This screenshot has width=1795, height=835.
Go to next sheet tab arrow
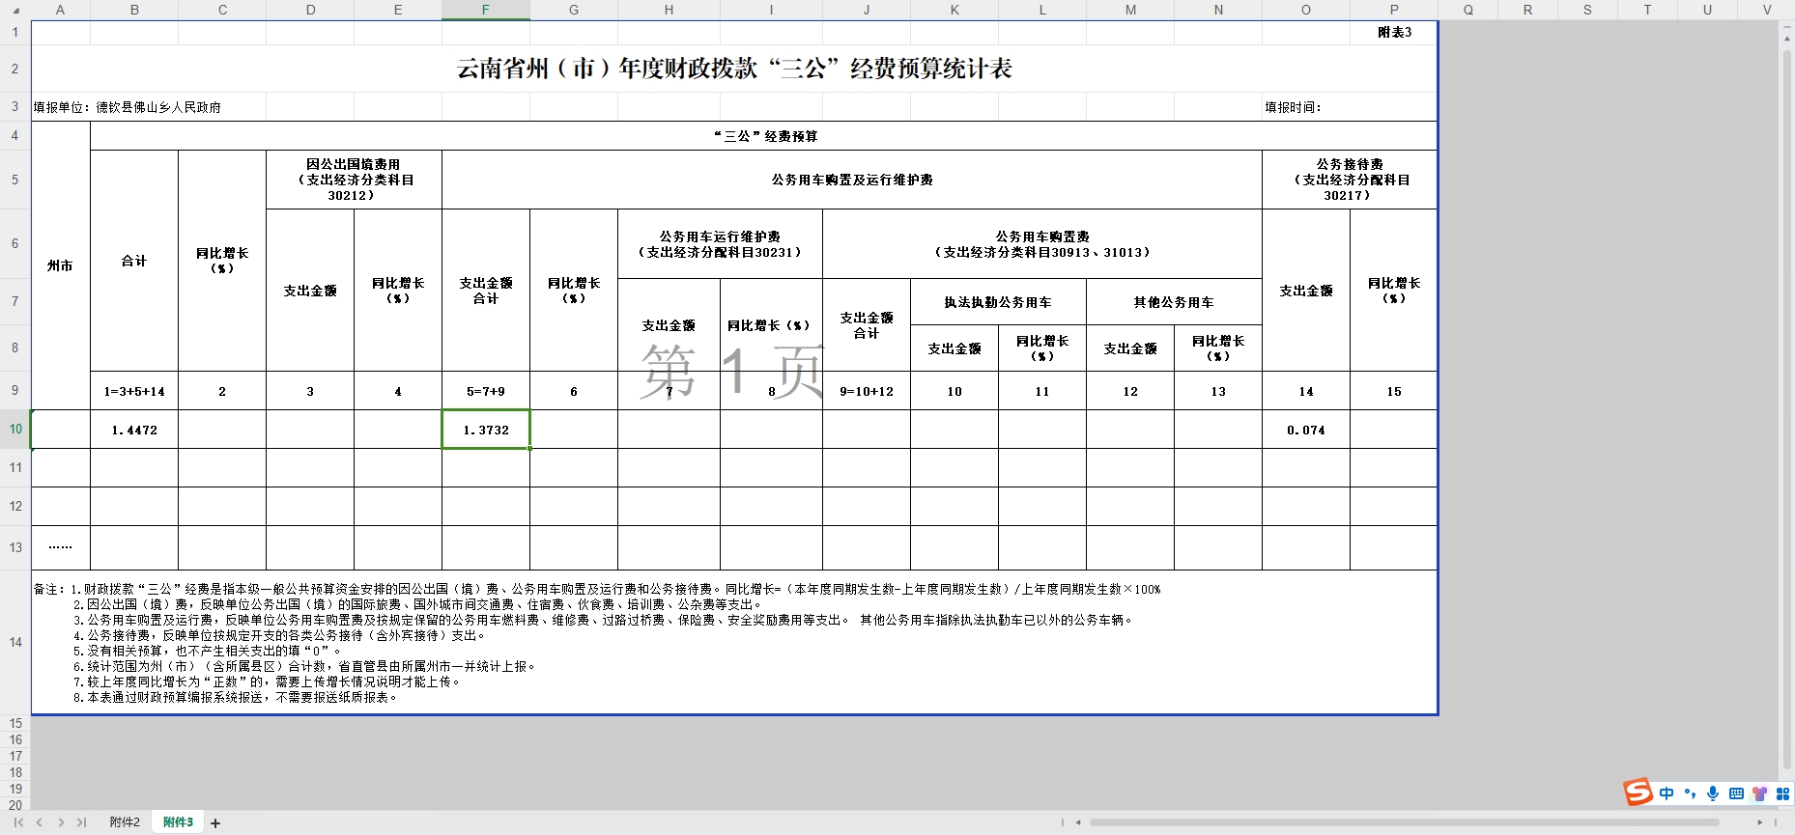(x=61, y=822)
